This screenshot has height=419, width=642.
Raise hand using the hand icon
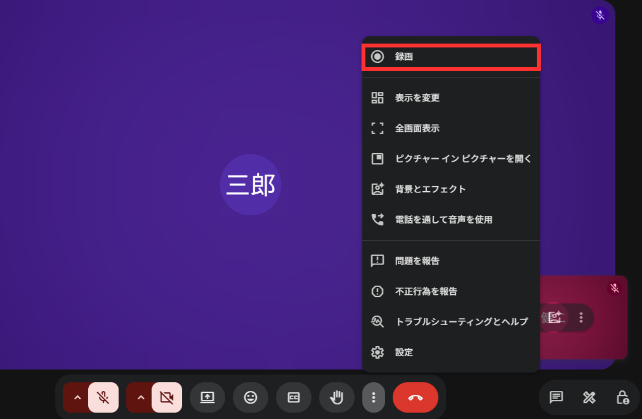point(337,397)
